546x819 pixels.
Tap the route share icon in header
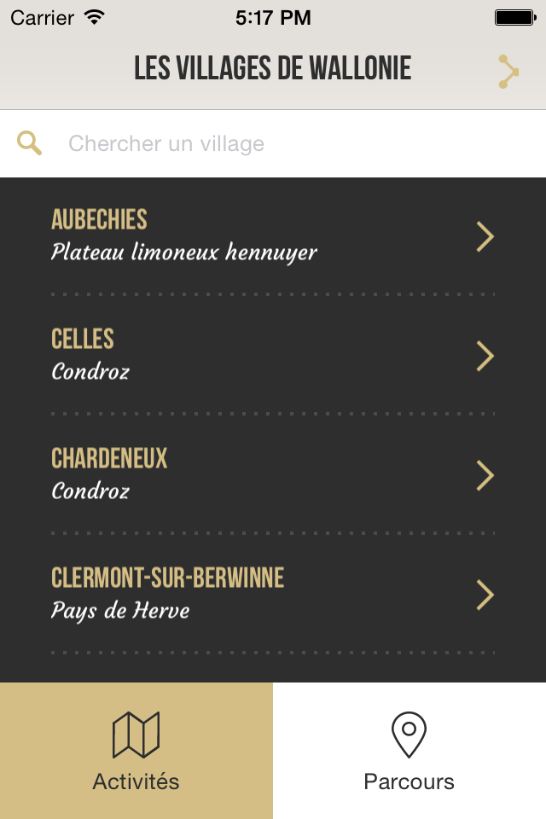(x=508, y=72)
